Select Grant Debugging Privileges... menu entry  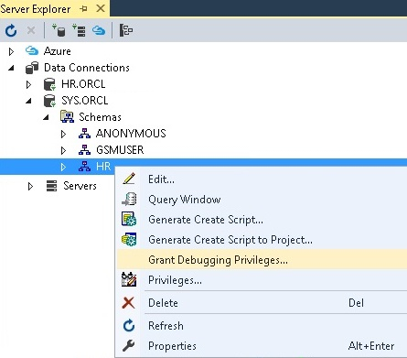pyautogui.click(x=262, y=260)
